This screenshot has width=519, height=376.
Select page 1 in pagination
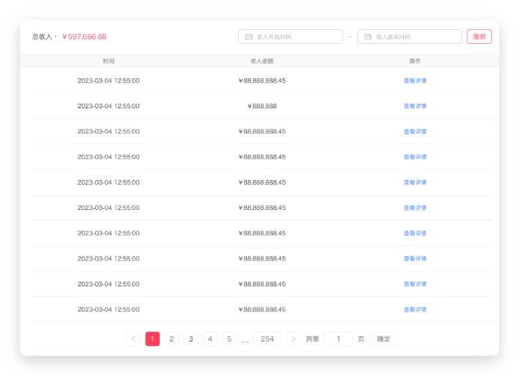(152, 339)
